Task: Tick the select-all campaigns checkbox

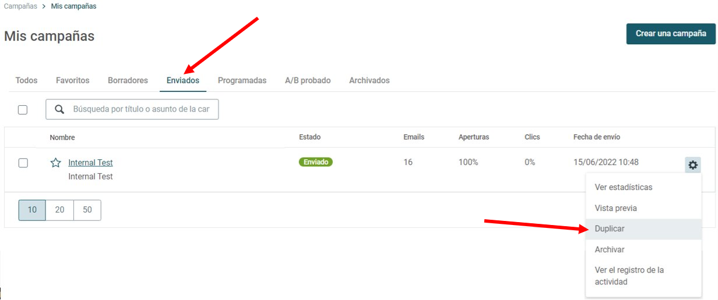Action: (23, 109)
